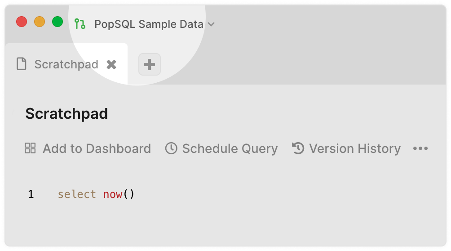Place cursor on the now() function
This screenshot has height=251, width=451.
pyautogui.click(x=119, y=194)
